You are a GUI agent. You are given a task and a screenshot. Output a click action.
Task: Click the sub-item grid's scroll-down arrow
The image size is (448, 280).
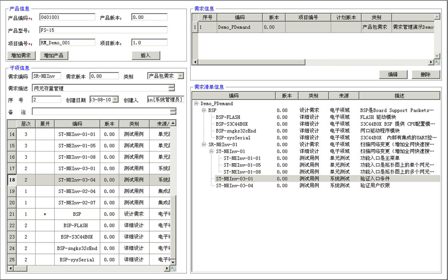tap(173, 262)
